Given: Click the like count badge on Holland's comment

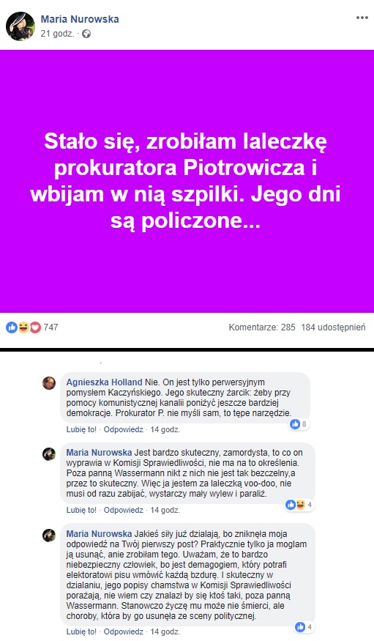Looking at the screenshot, I should [x=299, y=424].
